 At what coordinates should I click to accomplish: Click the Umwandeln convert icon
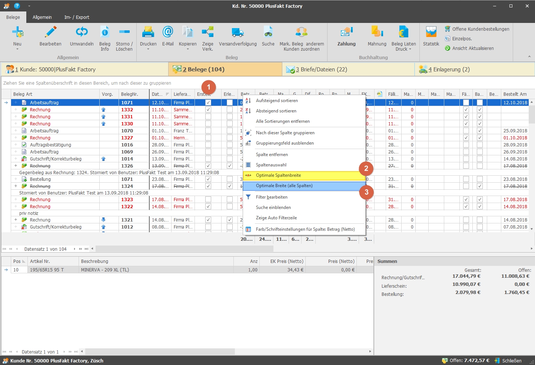pyautogui.click(x=82, y=32)
